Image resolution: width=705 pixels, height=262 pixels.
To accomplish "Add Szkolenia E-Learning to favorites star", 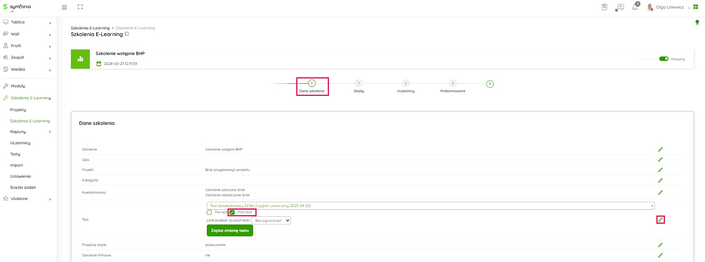I will 127,34.
